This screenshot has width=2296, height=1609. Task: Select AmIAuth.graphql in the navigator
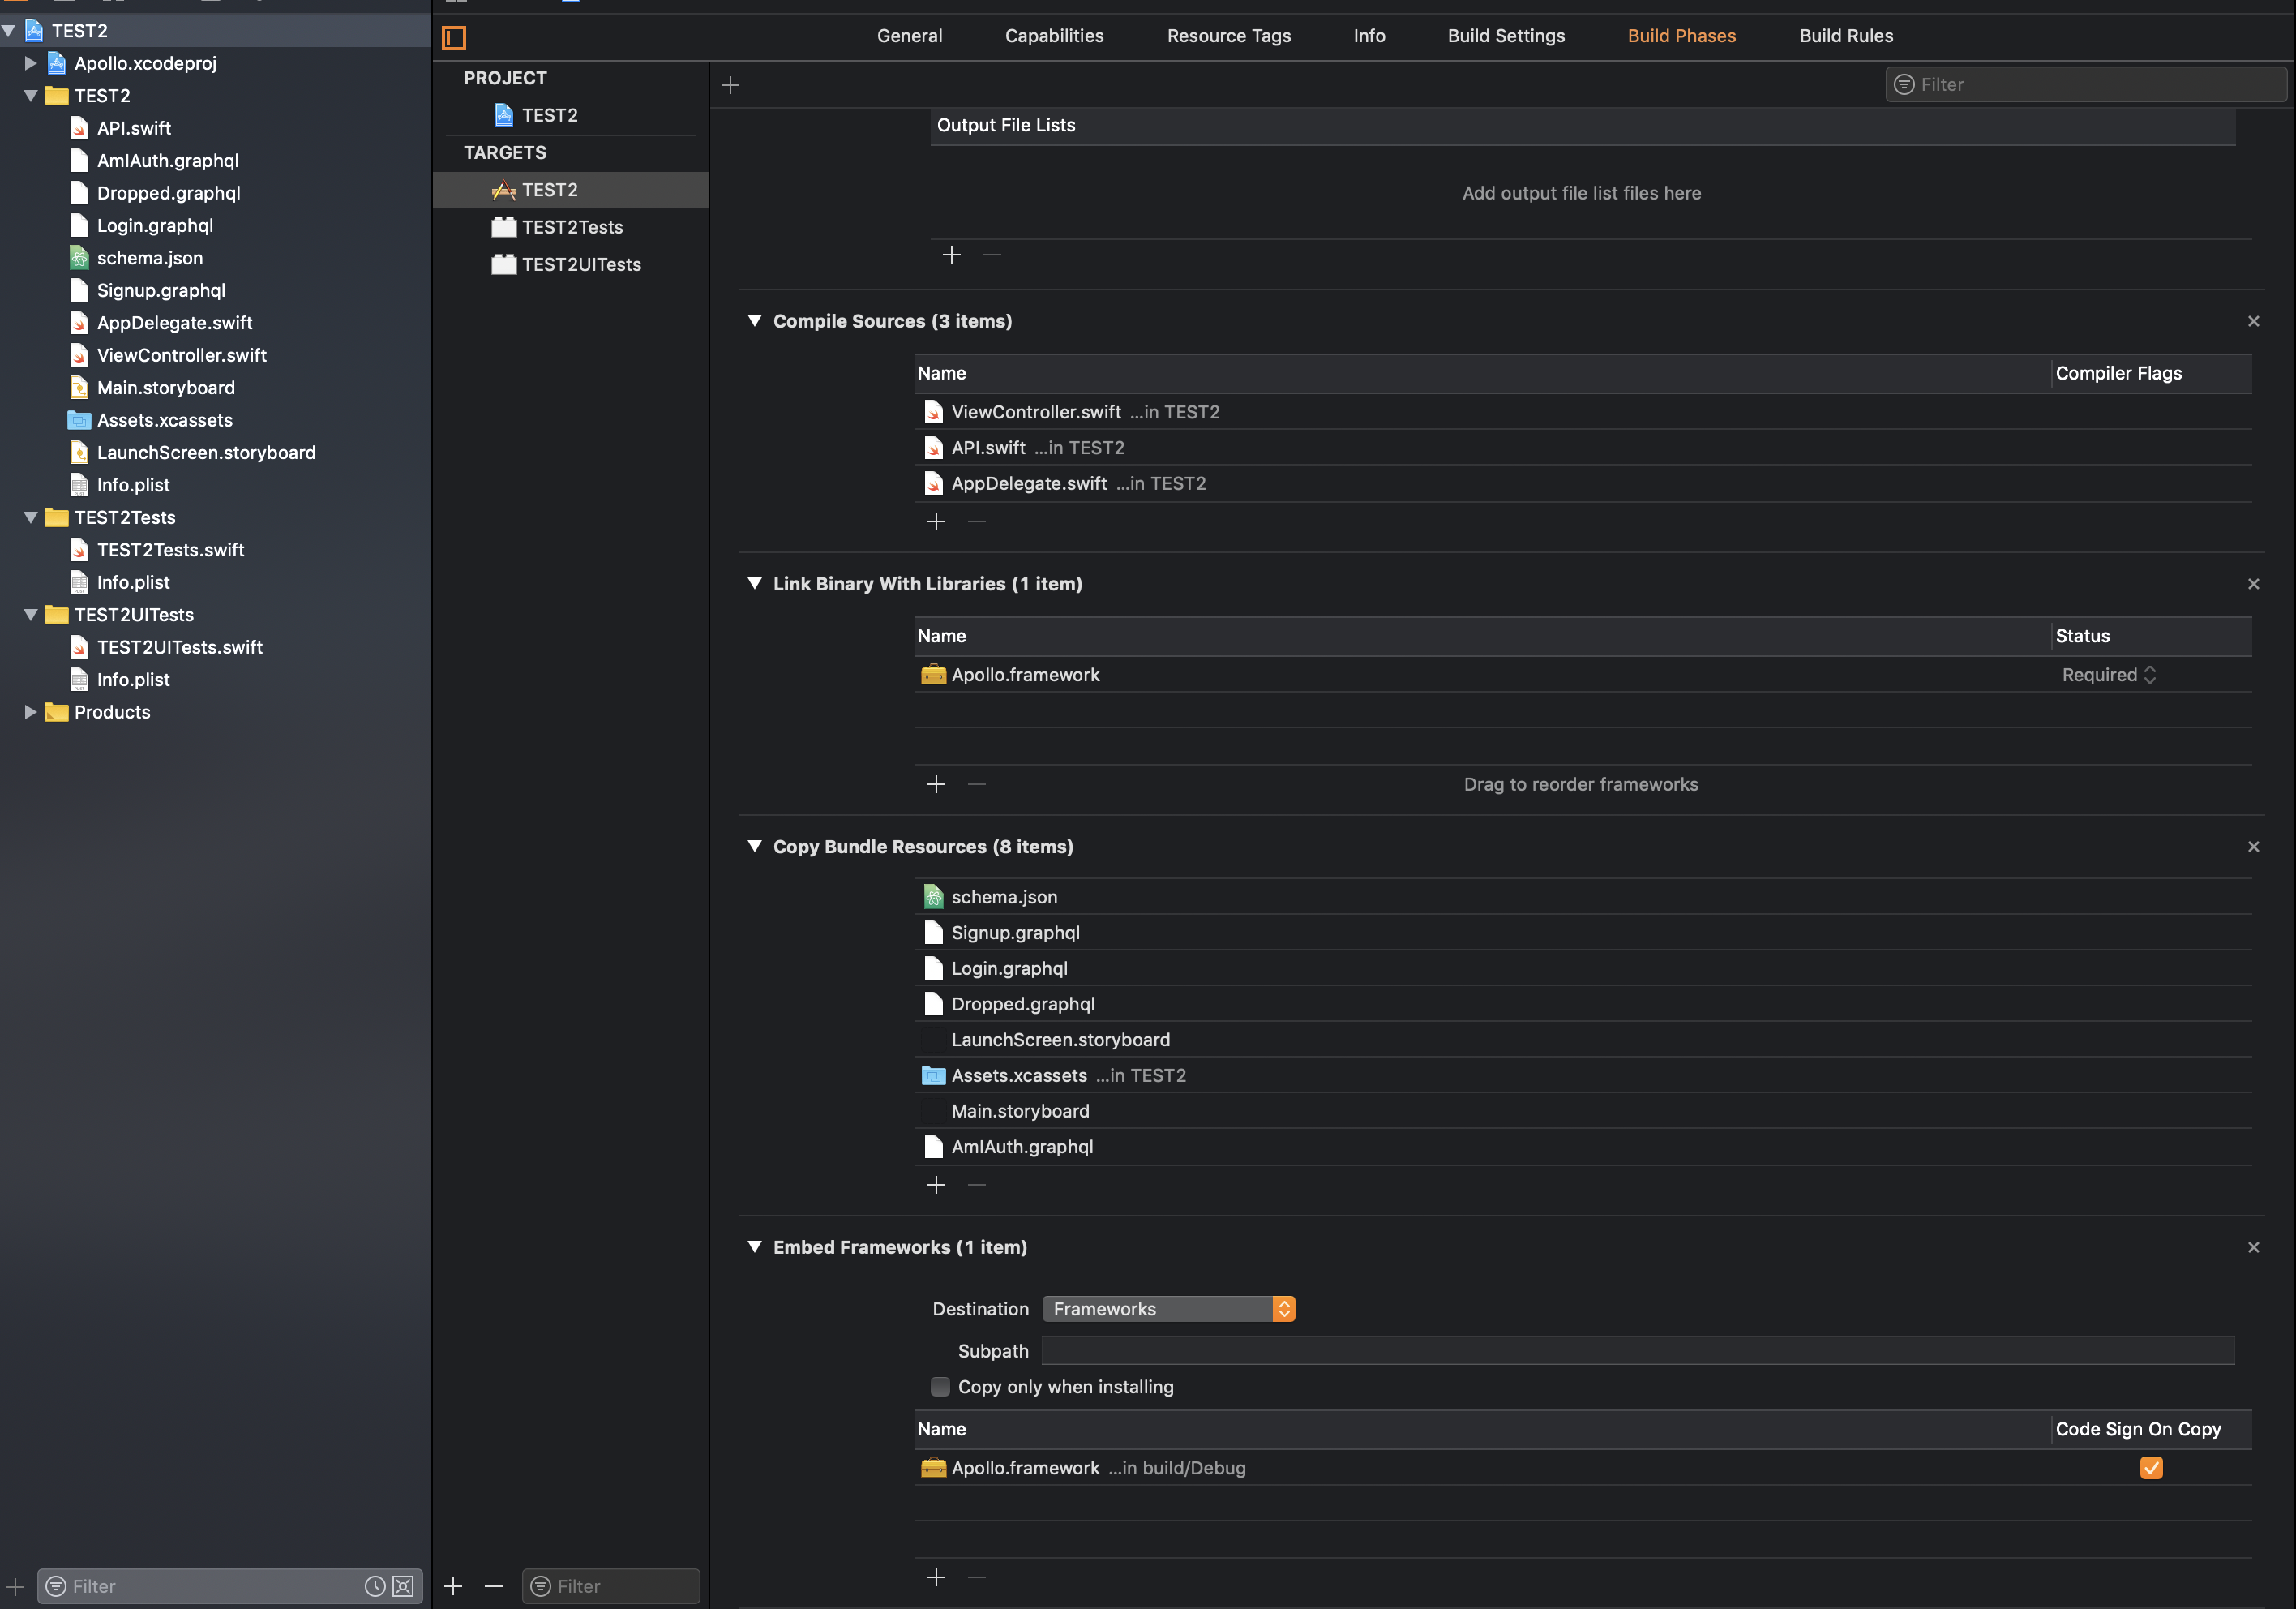(x=168, y=160)
